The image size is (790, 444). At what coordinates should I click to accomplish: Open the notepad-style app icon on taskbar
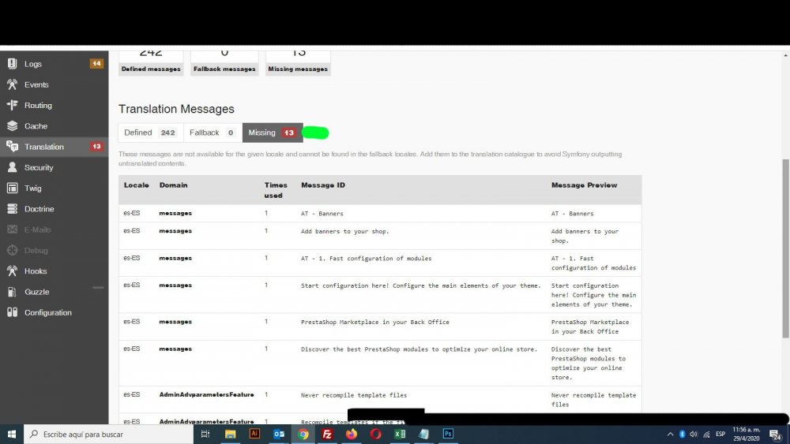pyautogui.click(x=423, y=434)
